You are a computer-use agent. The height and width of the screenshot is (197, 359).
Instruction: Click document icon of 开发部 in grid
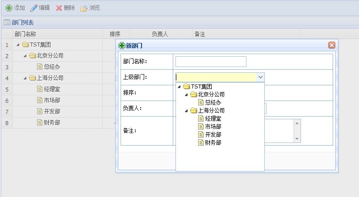pyautogui.click(x=40, y=111)
